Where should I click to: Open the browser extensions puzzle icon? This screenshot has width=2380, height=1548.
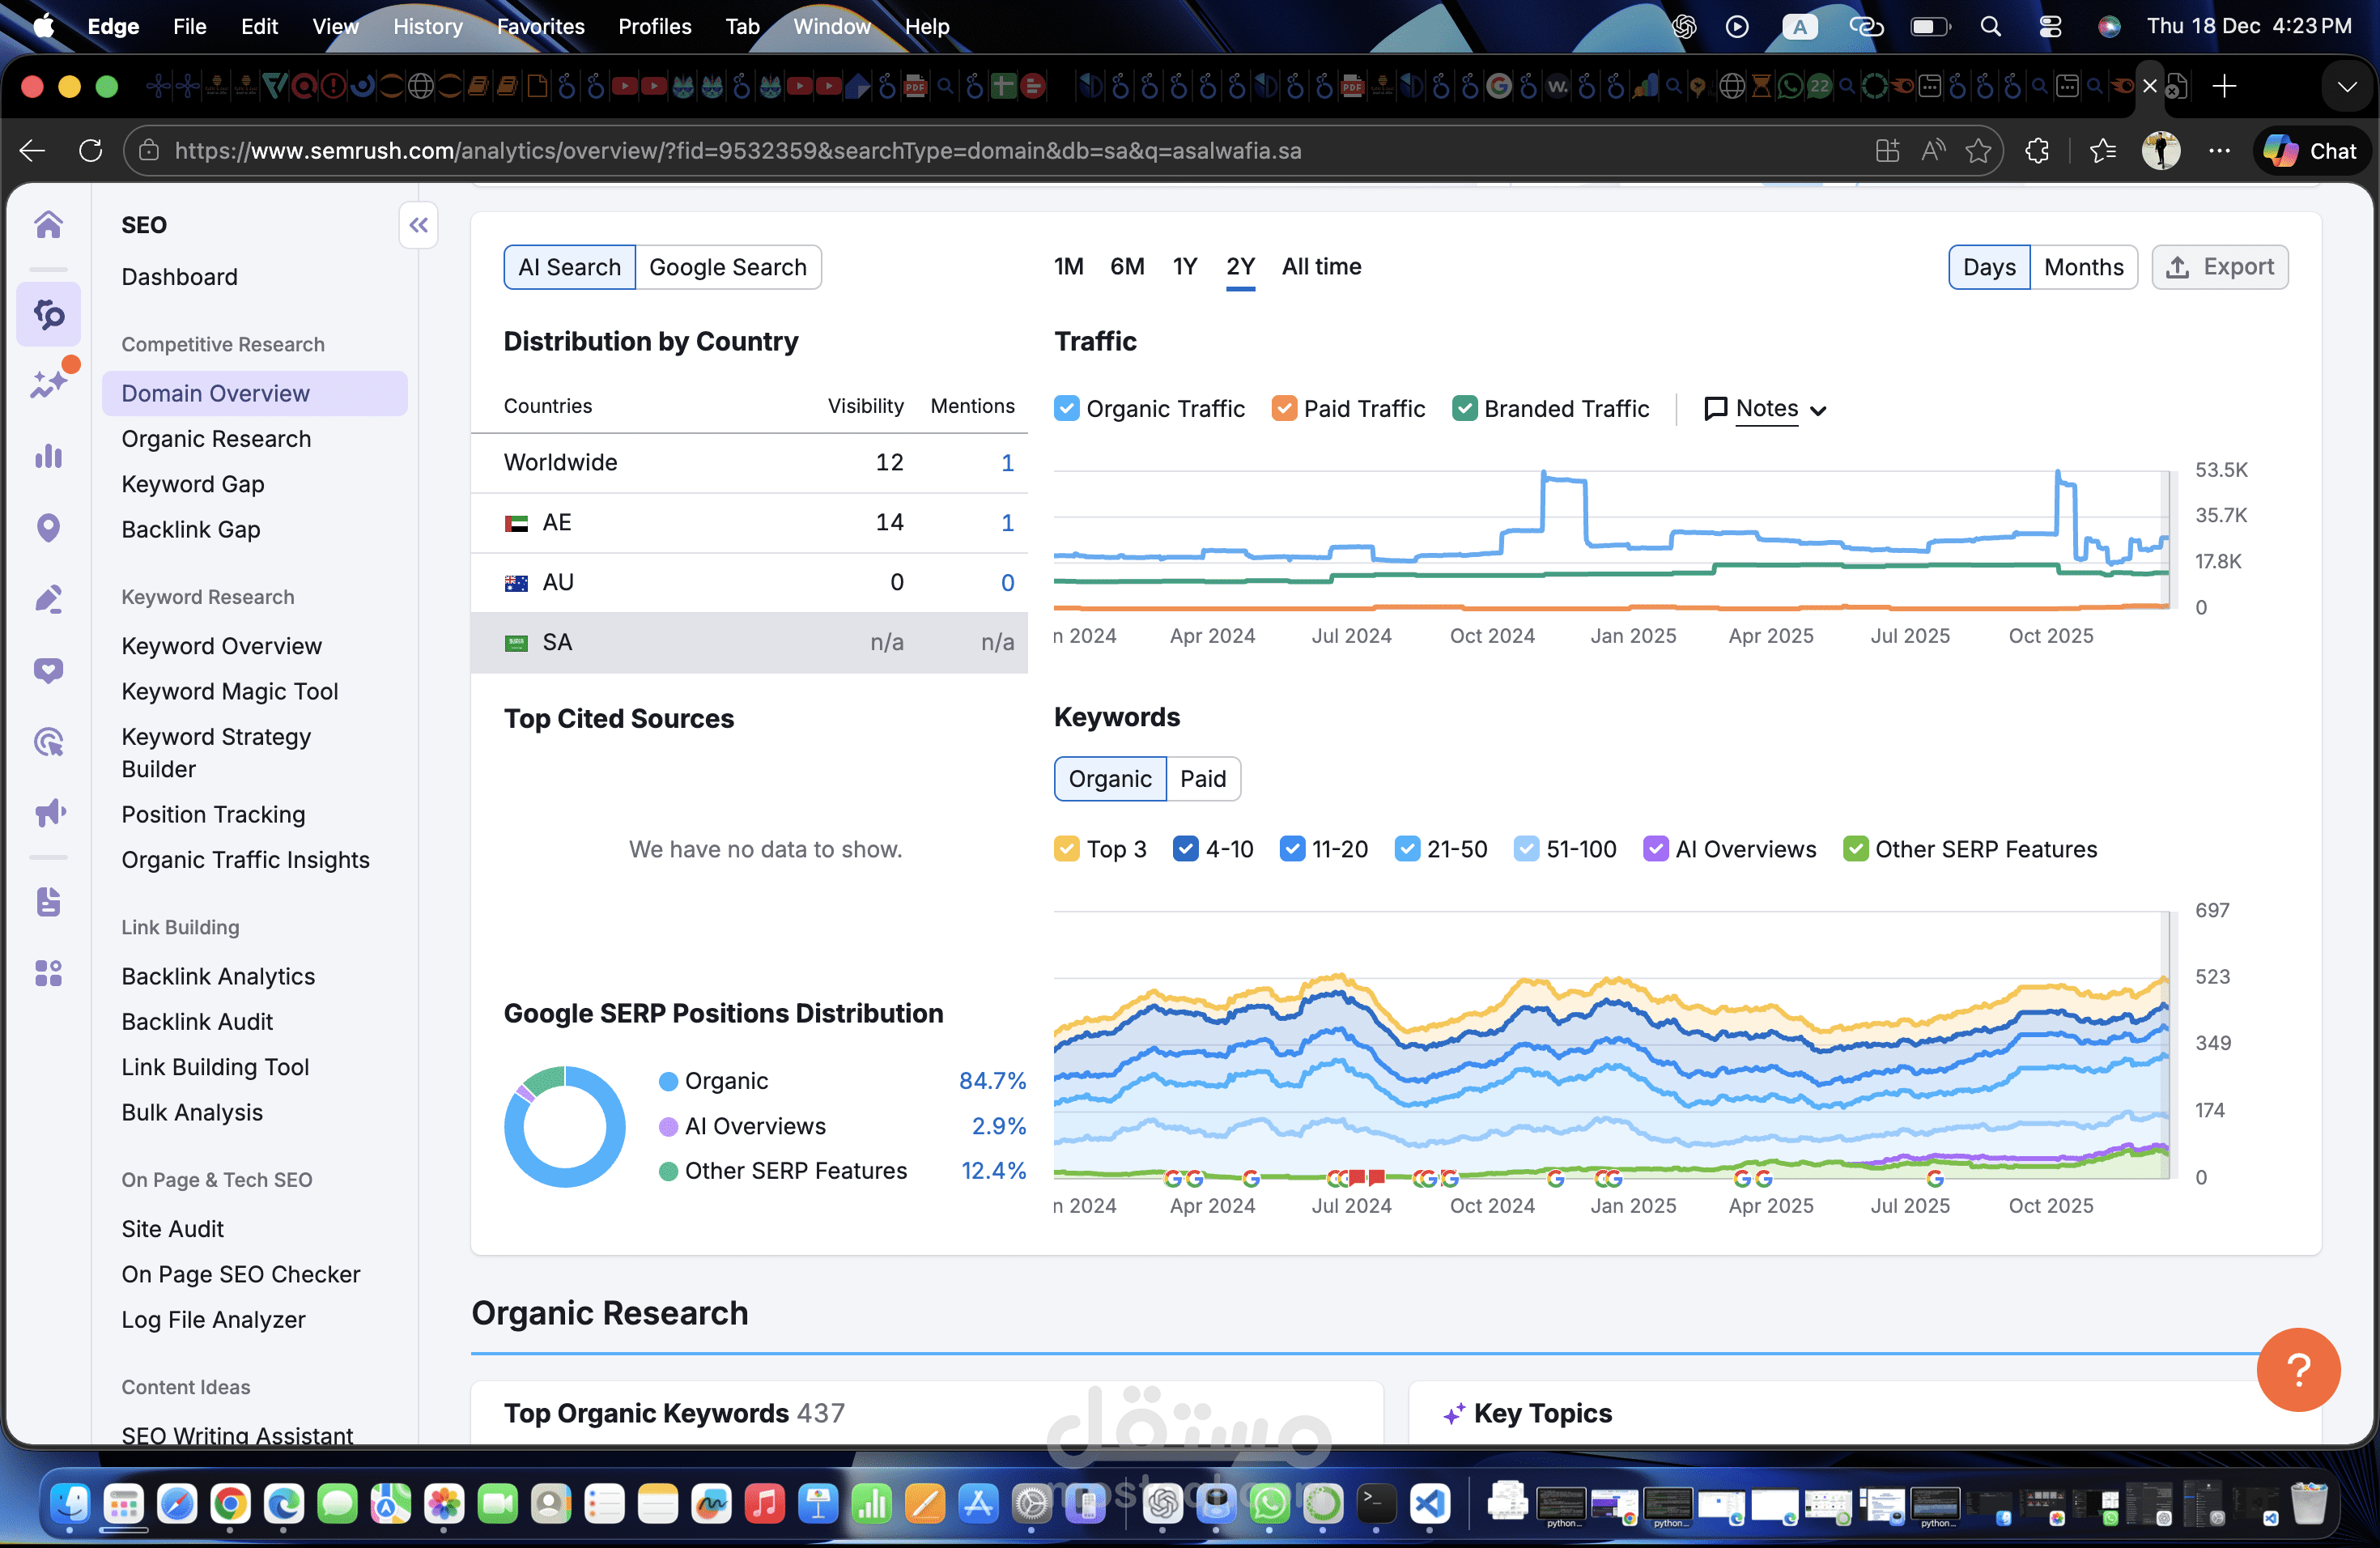[2037, 151]
